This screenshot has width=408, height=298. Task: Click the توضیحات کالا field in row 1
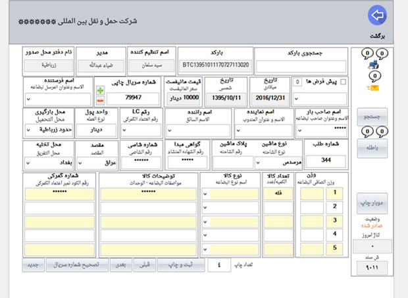149,194
